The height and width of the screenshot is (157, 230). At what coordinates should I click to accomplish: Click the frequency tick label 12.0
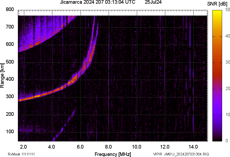click(x=165, y=147)
